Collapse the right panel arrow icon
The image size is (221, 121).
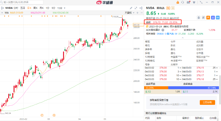(x=141, y=8)
